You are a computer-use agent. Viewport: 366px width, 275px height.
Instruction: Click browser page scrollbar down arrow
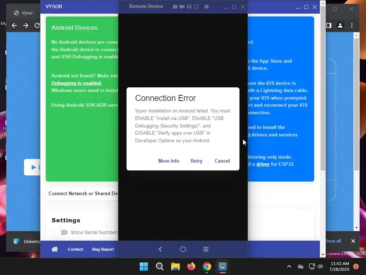pos(356,228)
